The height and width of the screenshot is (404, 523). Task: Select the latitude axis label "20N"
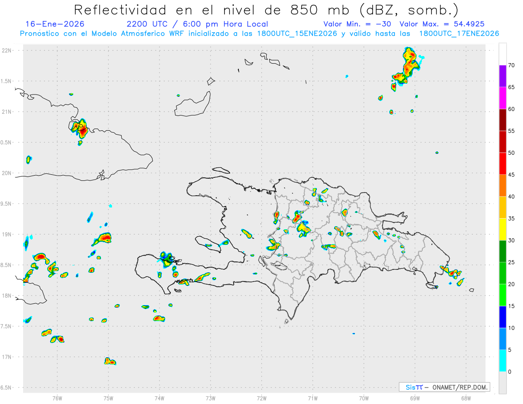[7, 173]
